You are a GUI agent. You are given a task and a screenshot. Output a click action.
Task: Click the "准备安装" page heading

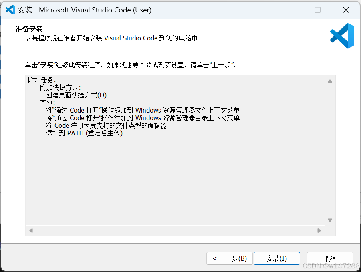point(29,29)
